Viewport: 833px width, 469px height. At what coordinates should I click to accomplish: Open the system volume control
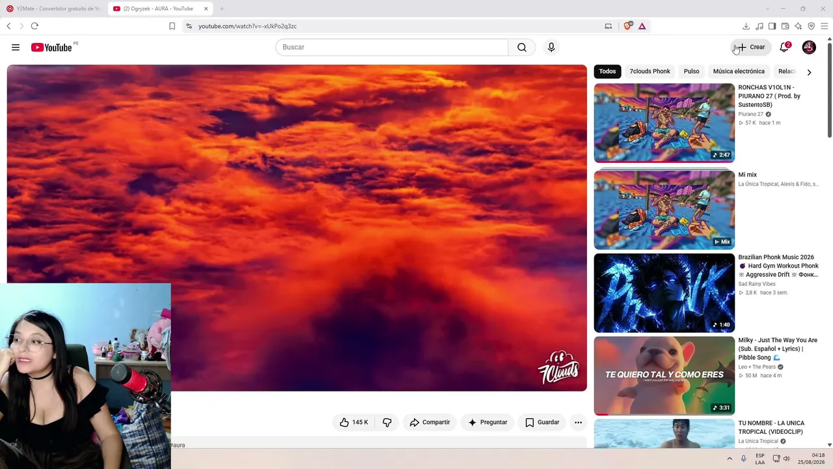tap(786, 459)
